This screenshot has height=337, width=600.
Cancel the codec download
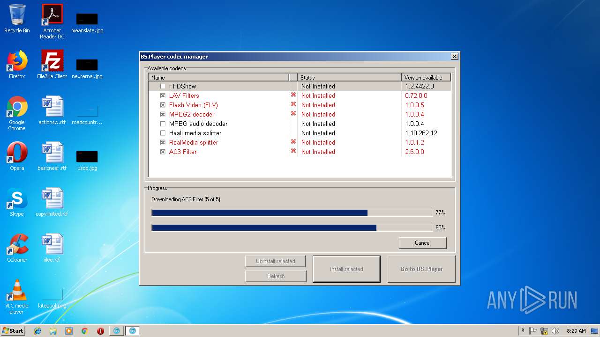[x=422, y=243]
